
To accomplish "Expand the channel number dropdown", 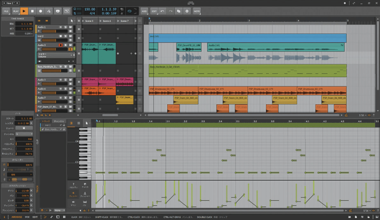I will point(24,134).
